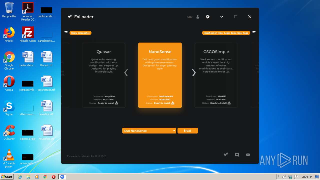Open Windows Explorer folder in taskbar
The width and height of the screenshot is (320, 180).
[x=28, y=177]
